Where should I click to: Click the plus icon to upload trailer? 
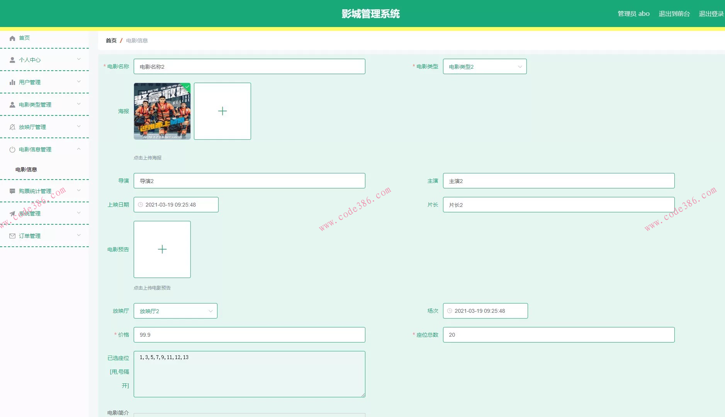click(x=162, y=249)
